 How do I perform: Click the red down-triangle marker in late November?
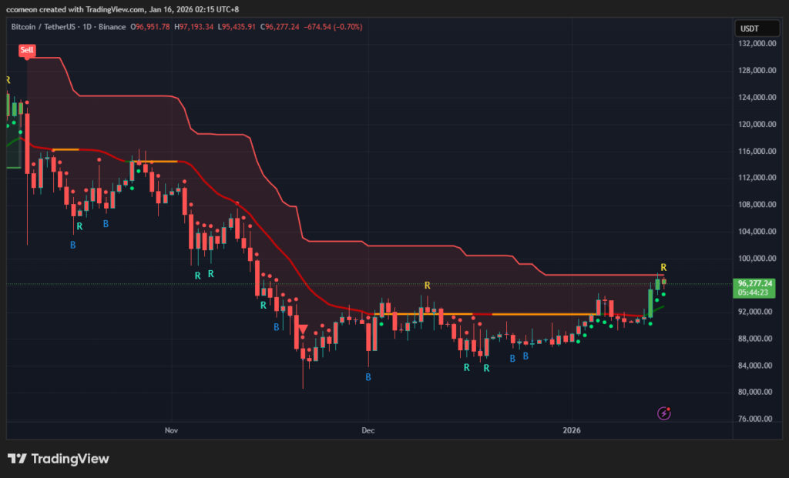pyautogui.click(x=303, y=329)
